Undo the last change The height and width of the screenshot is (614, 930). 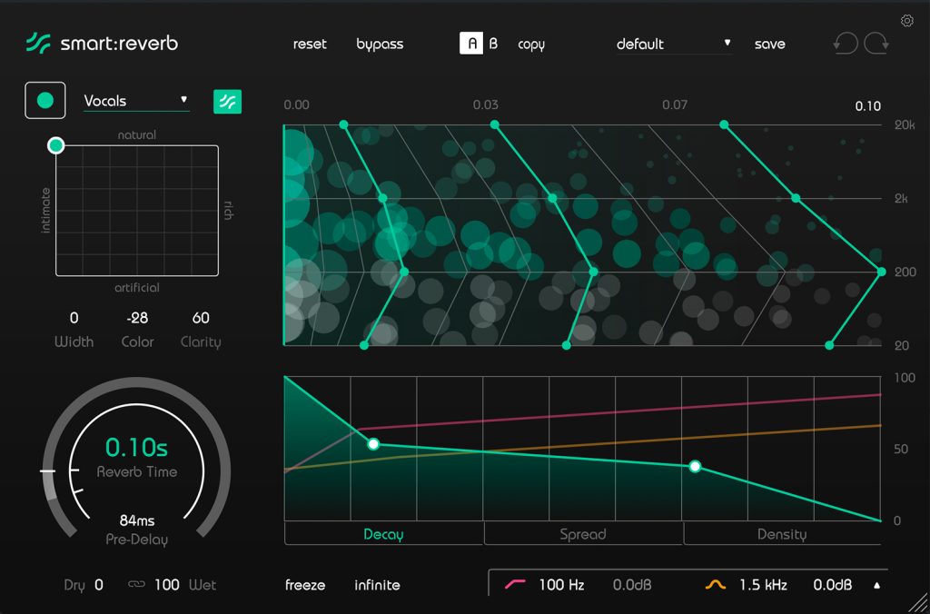click(845, 43)
